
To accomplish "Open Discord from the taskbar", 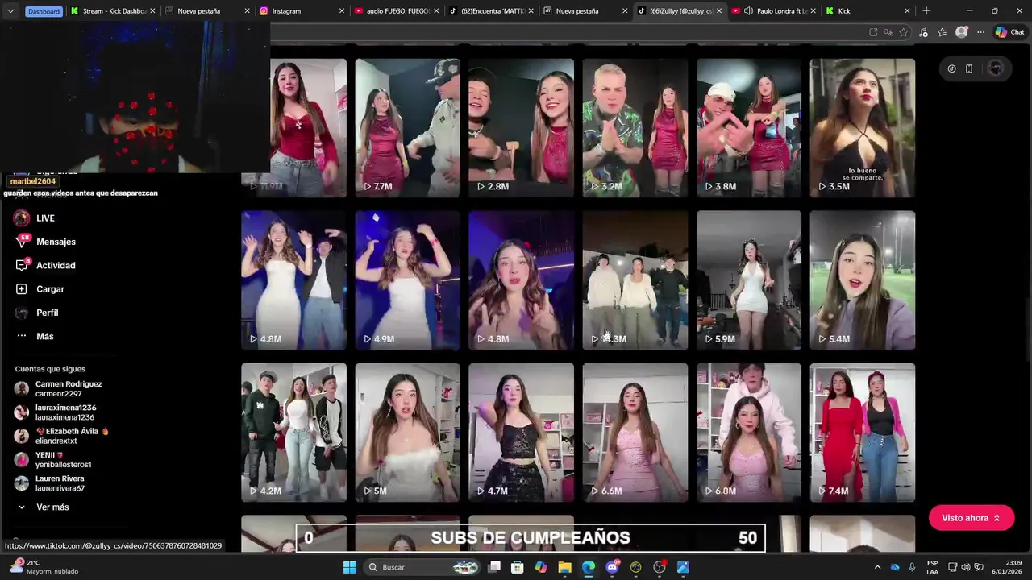I will 612,567.
